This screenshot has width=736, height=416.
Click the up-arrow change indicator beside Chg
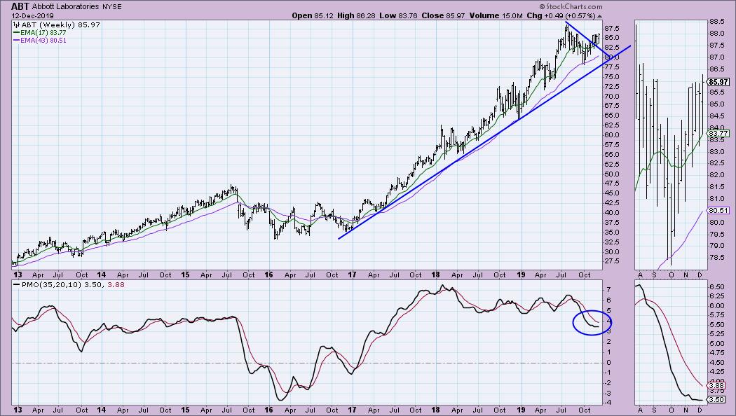pyautogui.click(x=599, y=16)
